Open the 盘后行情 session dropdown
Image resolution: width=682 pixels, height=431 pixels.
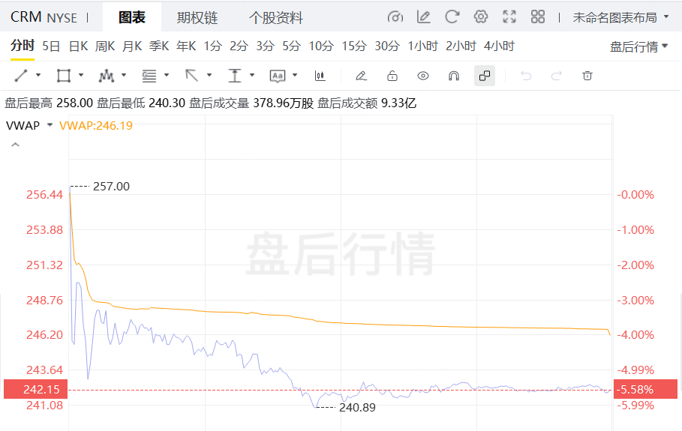pyautogui.click(x=638, y=46)
